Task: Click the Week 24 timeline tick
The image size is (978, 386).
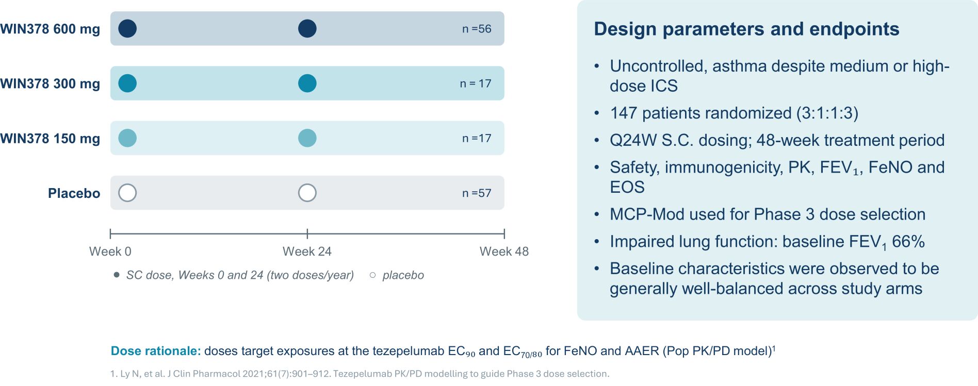Action: coord(307,234)
